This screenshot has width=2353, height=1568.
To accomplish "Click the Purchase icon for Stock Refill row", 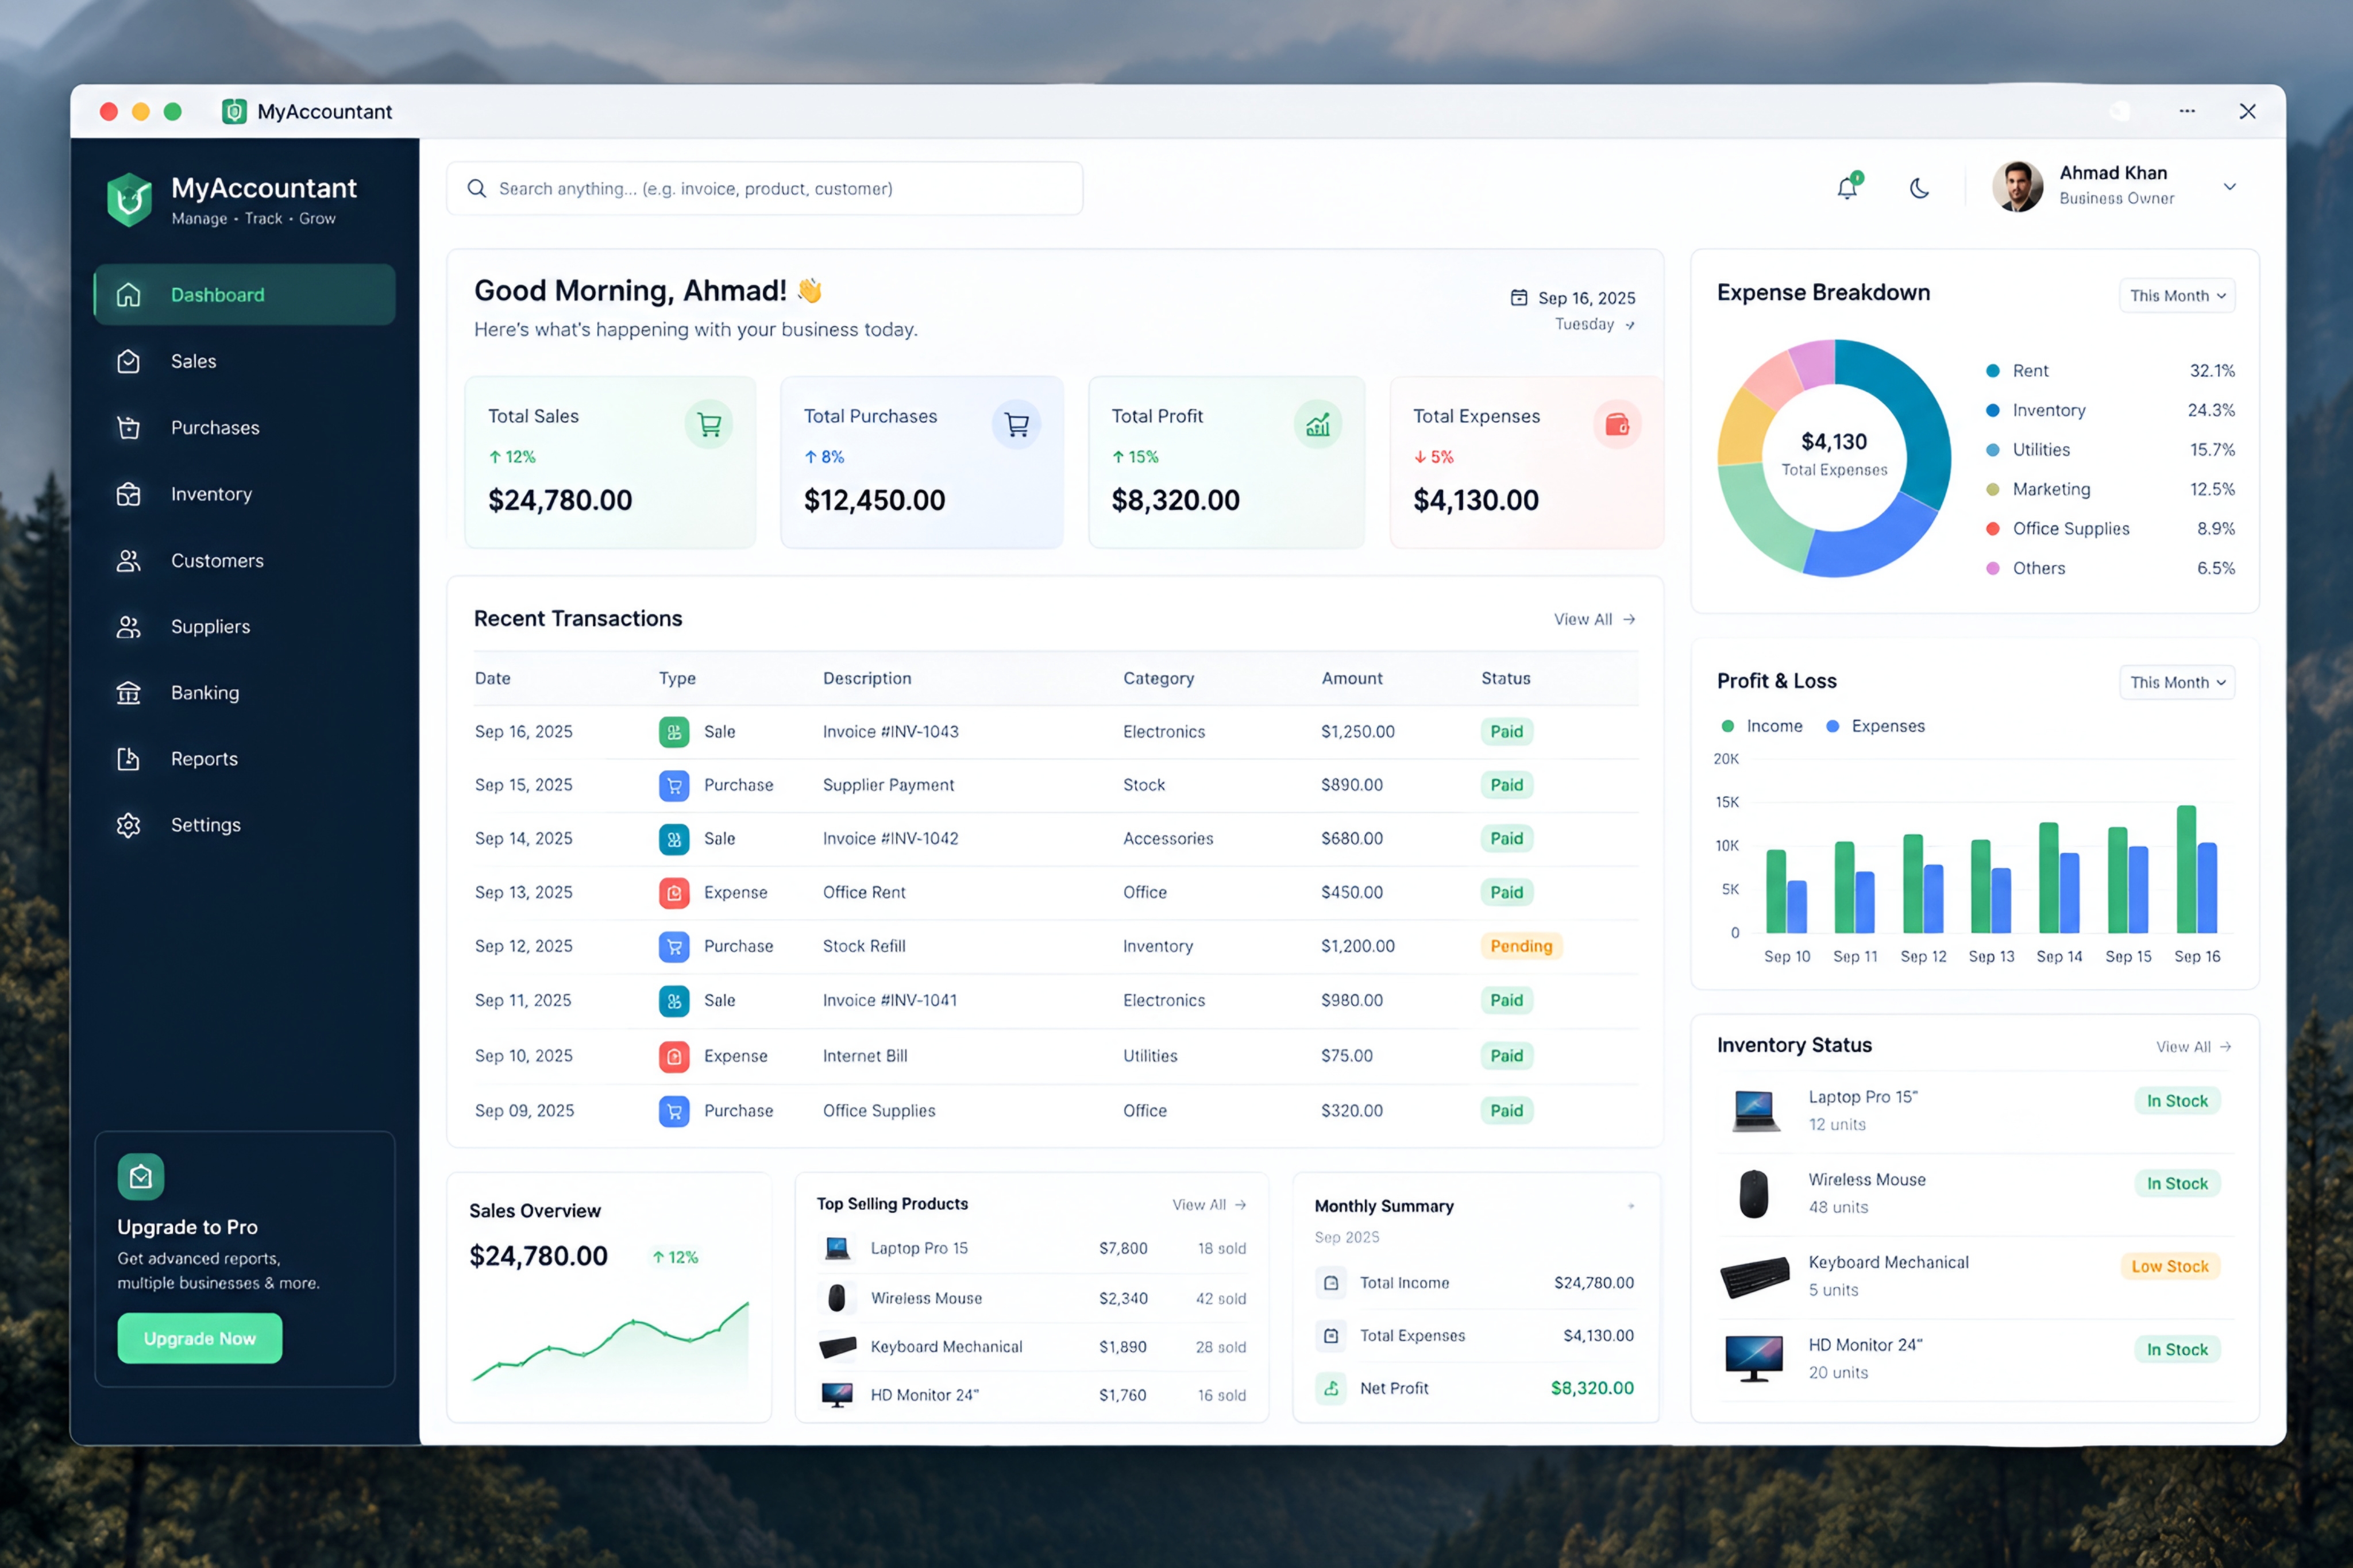I will tap(674, 946).
